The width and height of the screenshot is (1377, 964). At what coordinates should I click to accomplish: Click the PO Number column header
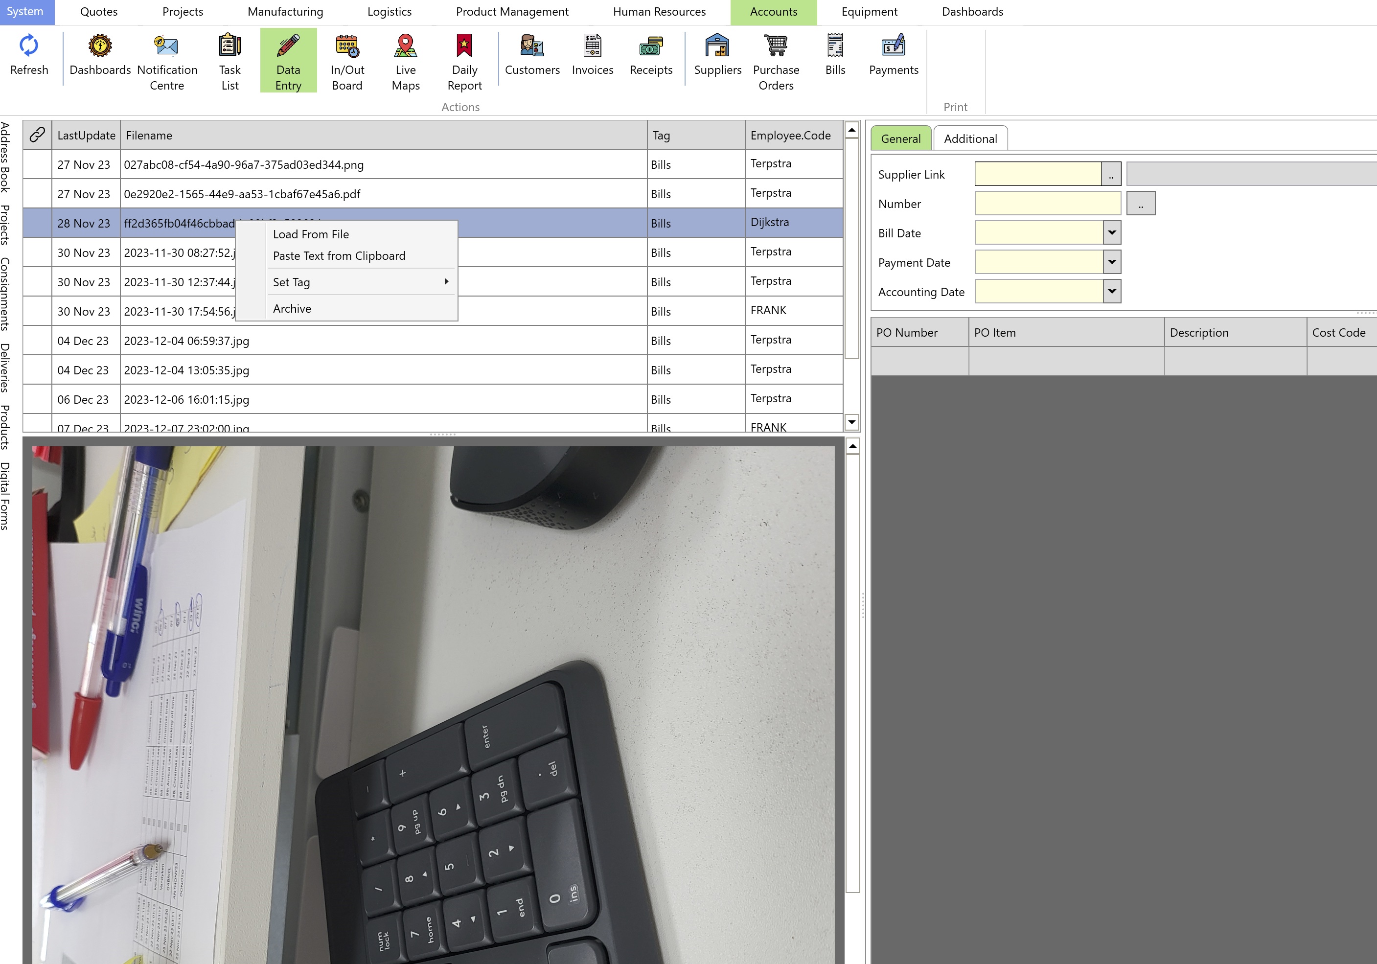point(920,332)
